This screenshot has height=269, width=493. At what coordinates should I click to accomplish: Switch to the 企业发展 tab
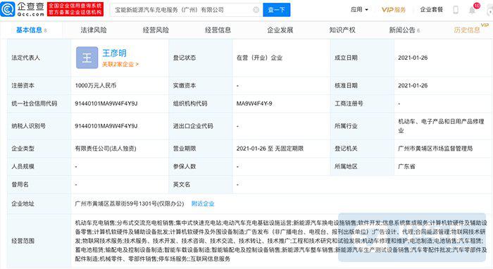(x=280, y=30)
